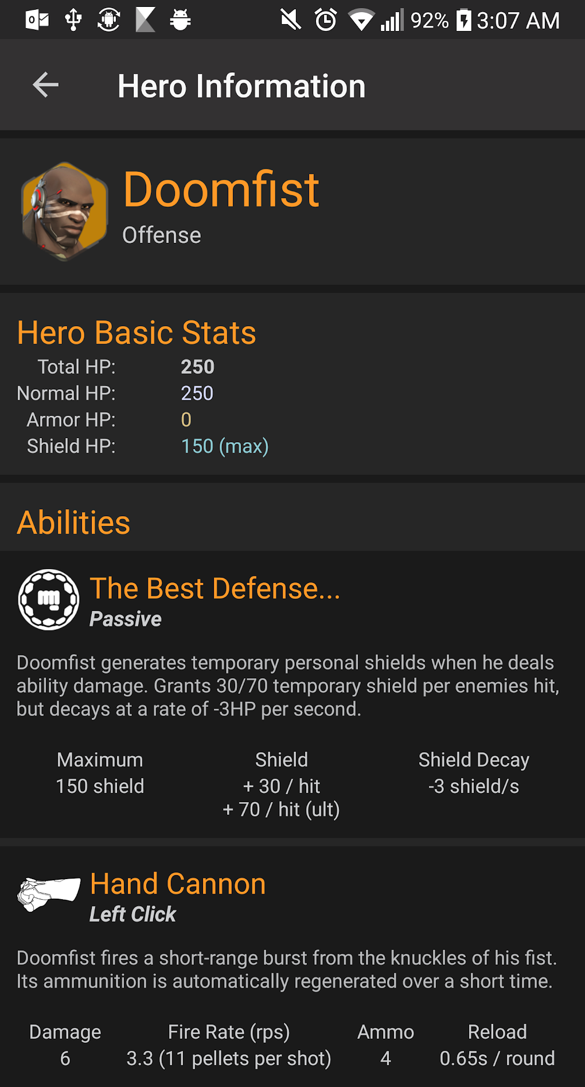
Task: Tap the Outlook notification icon in status bar
Action: point(37,21)
